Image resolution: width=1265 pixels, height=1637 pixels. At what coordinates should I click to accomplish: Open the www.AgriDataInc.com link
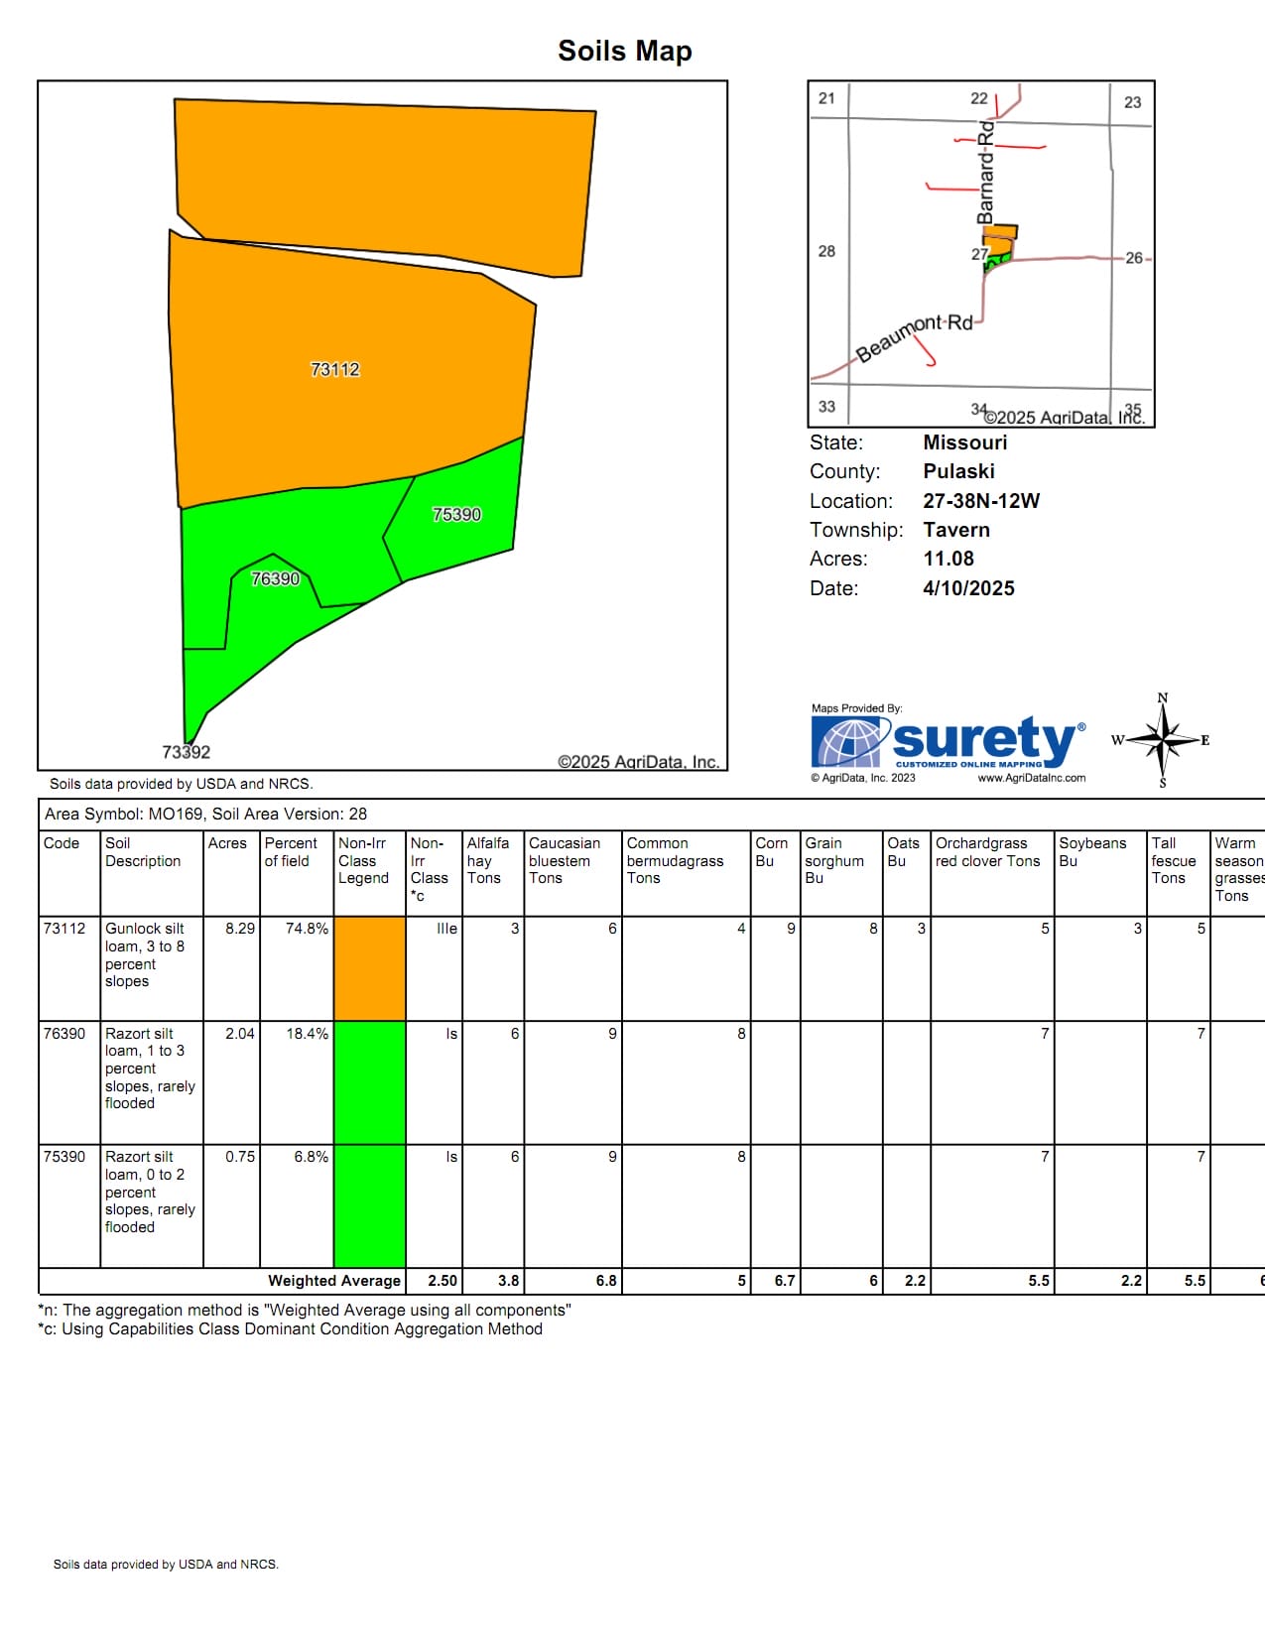coord(1032,778)
